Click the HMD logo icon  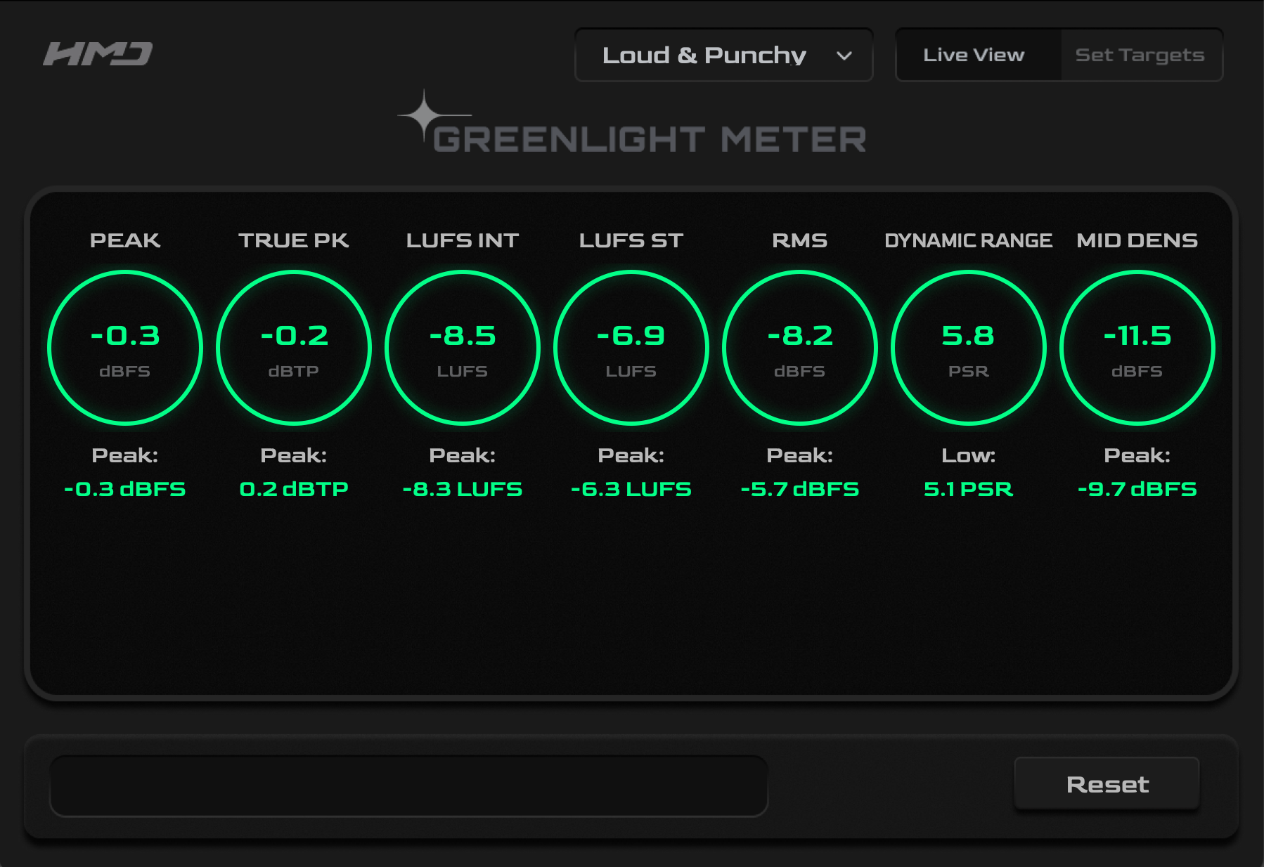(98, 53)
